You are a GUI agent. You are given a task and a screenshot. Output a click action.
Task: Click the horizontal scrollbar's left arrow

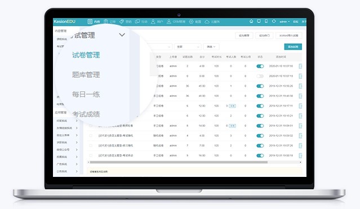(88, 162)
